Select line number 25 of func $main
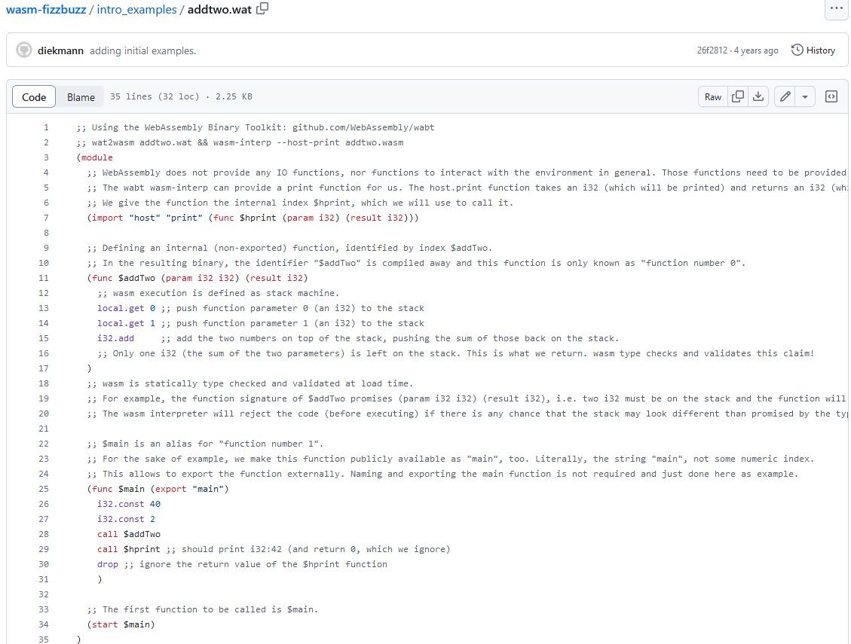The width and height of the screenshot is (851, 644). click(44, 489)
